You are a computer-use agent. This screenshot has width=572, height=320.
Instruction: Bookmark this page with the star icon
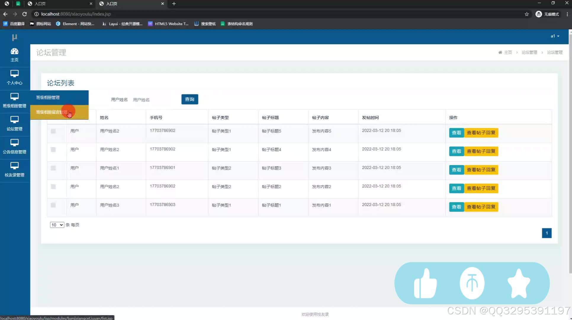point(527,14)
